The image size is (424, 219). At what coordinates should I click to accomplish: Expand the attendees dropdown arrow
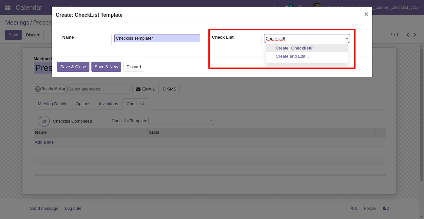[x=129, y=89]
